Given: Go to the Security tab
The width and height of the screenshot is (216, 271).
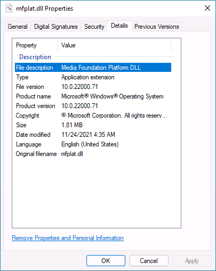Looking at the screenshot, I should 94,27.
